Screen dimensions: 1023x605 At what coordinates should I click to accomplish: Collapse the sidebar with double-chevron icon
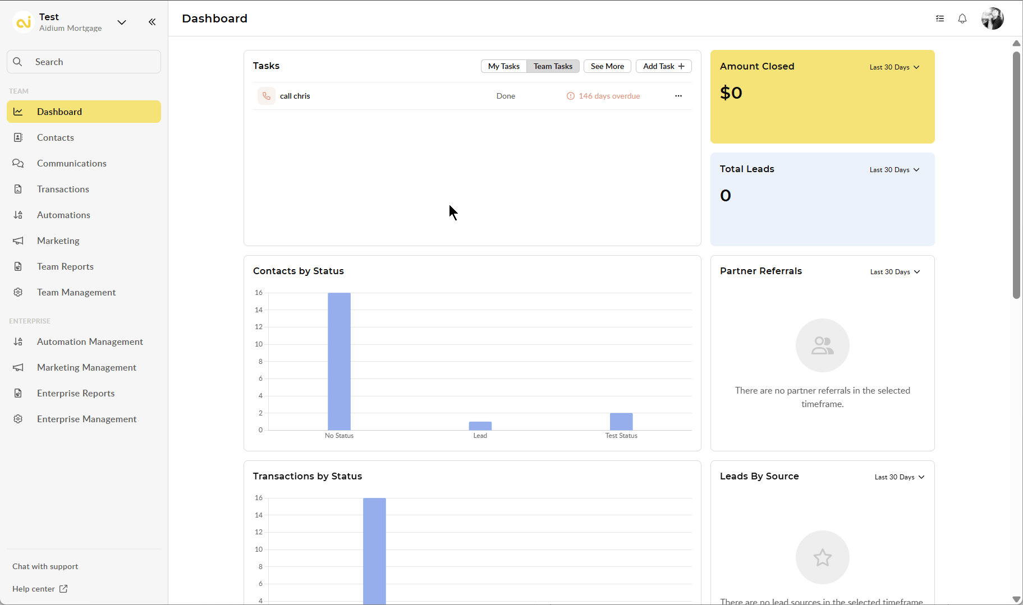point(152,22)
